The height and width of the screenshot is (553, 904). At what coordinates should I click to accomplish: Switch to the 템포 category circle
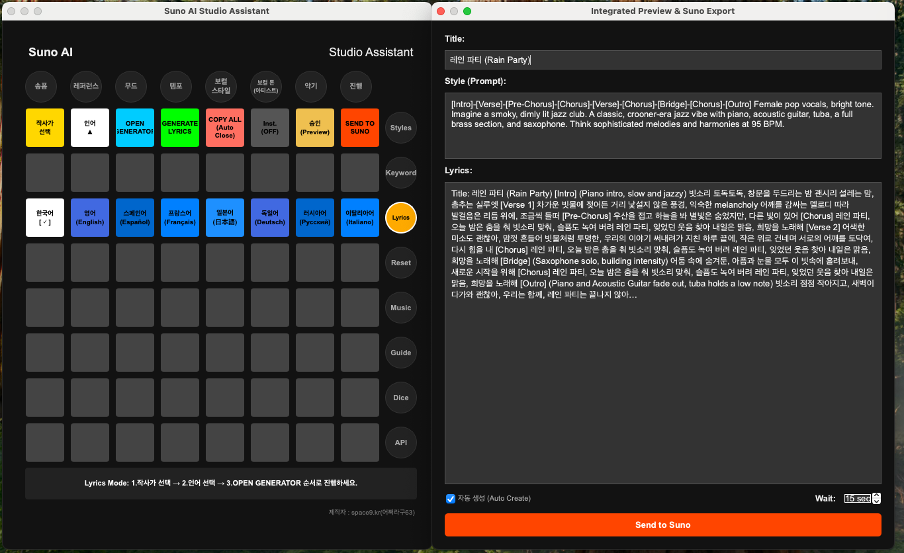click(x=176, y=87)
